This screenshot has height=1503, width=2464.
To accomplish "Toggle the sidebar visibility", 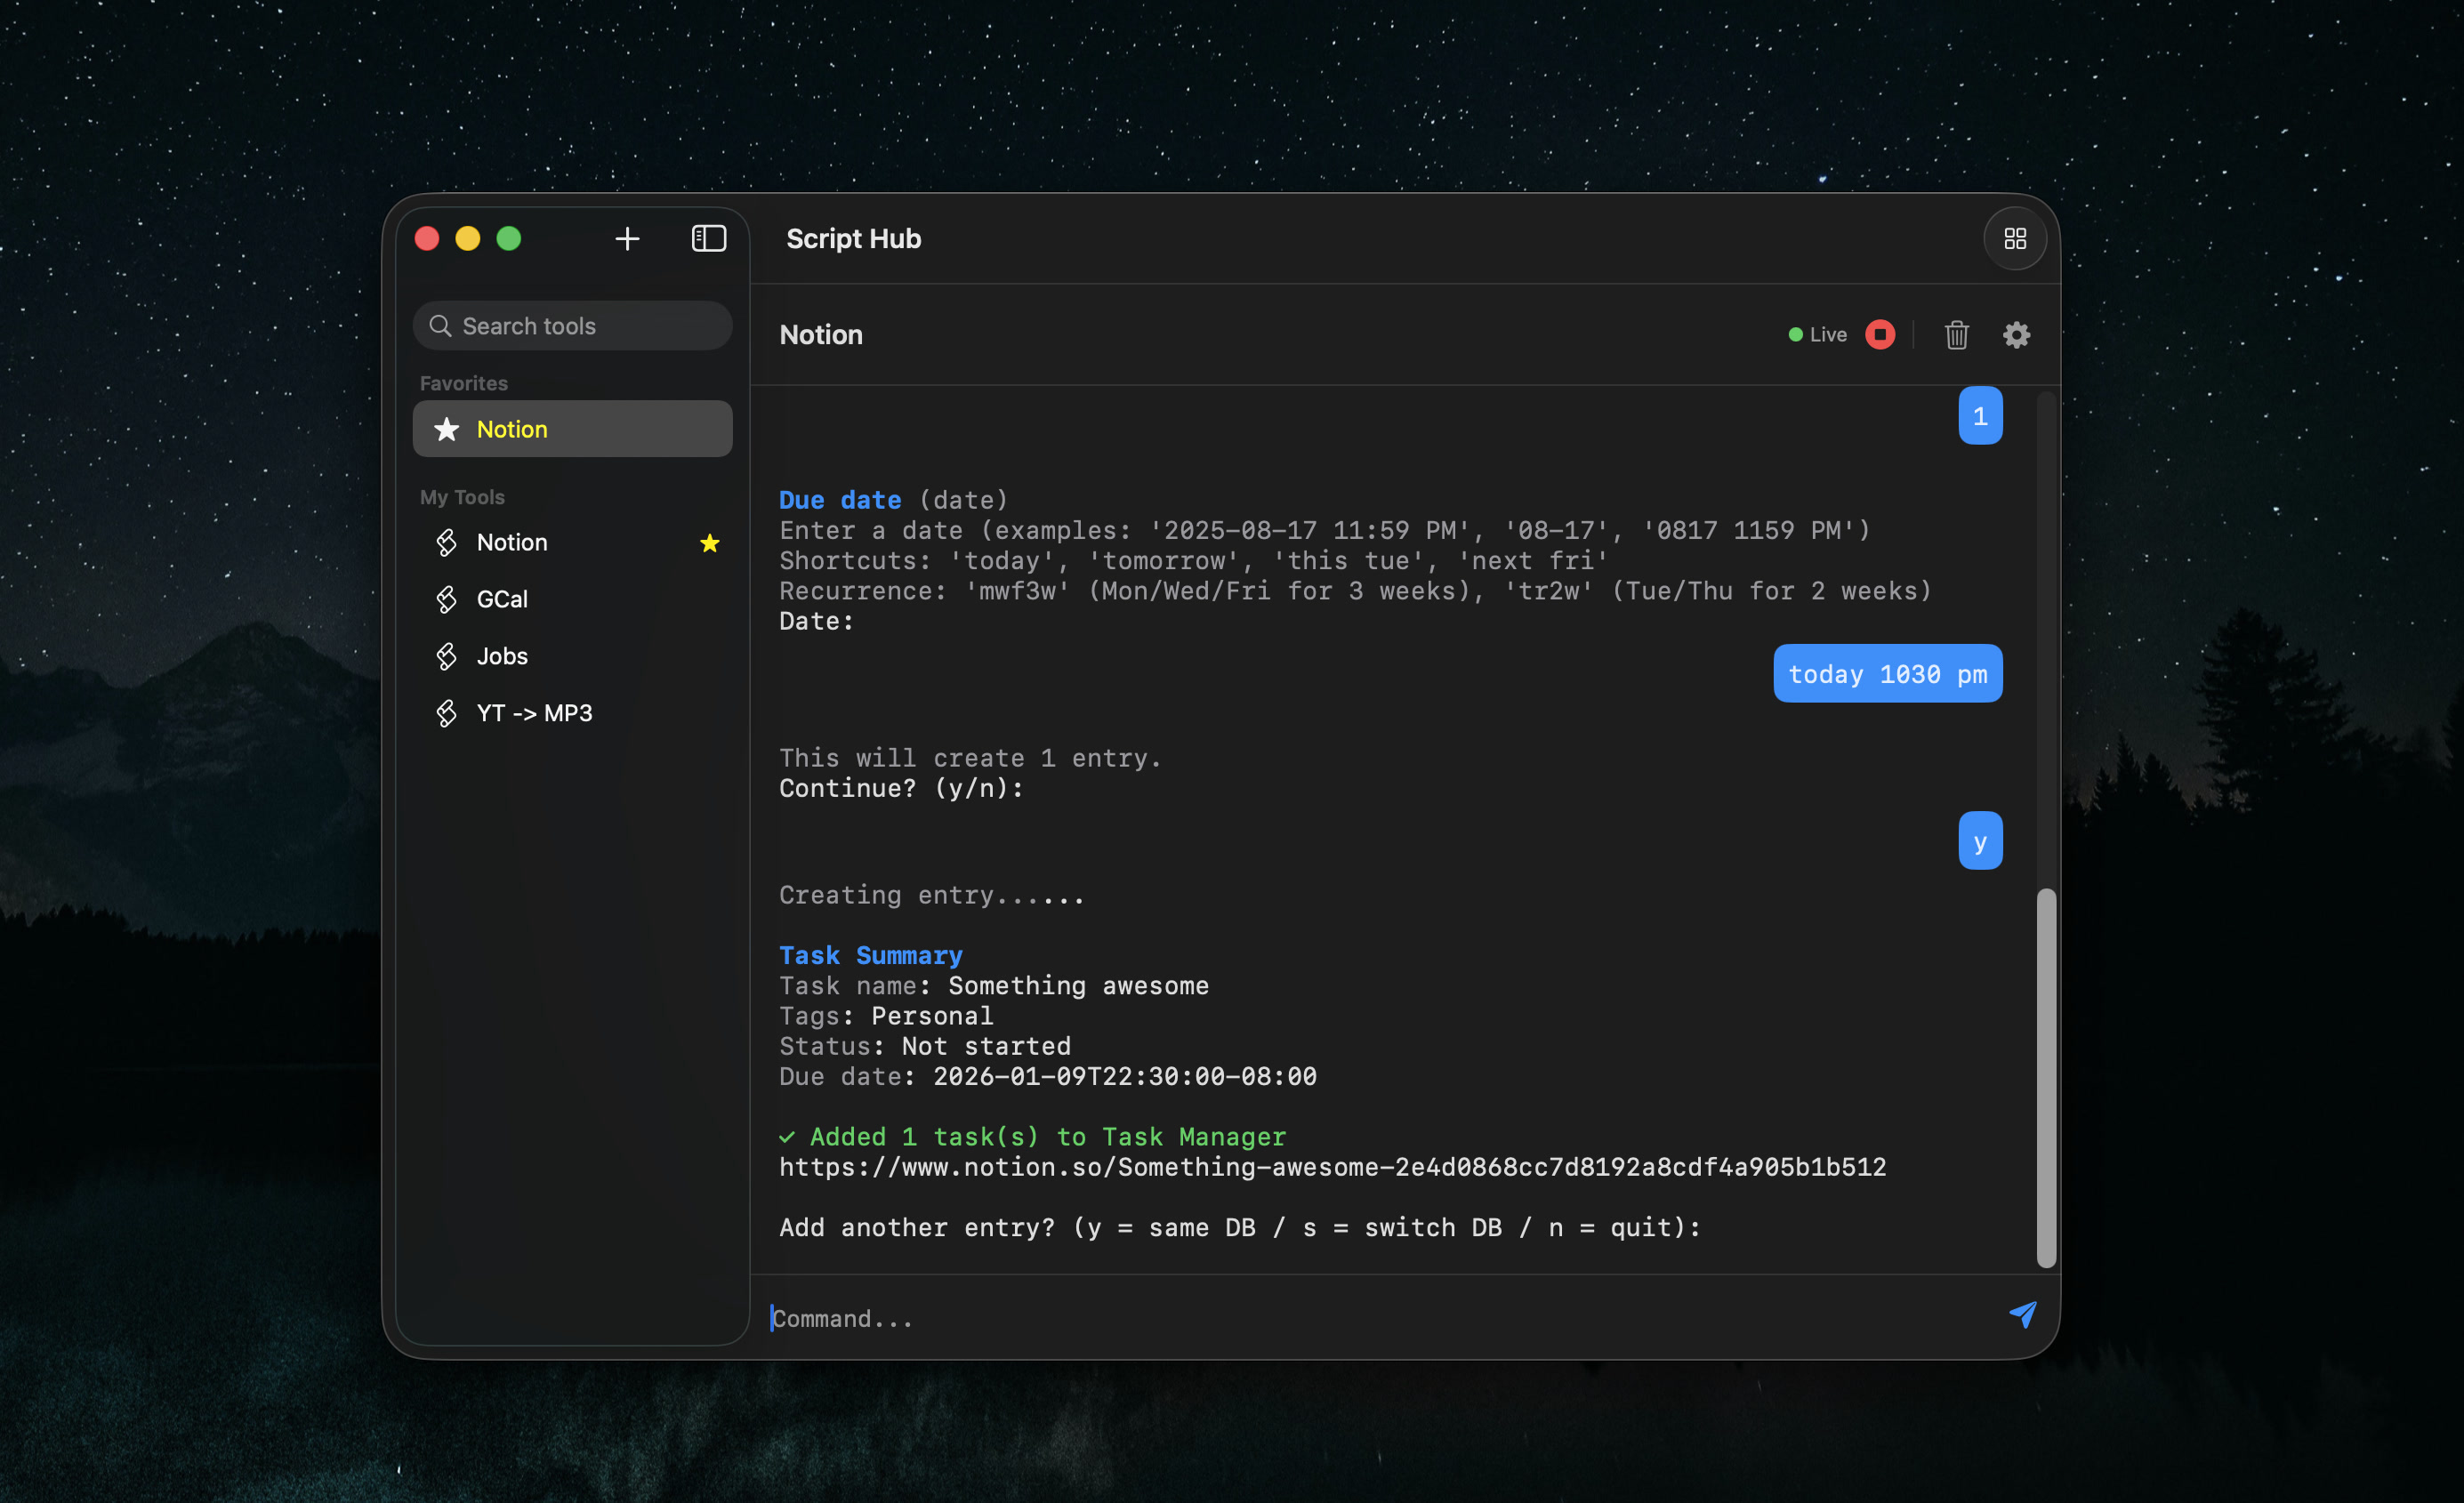I will (709, 238).
